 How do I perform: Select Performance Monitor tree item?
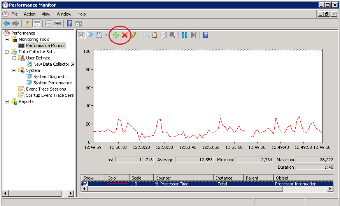(46, 45)
